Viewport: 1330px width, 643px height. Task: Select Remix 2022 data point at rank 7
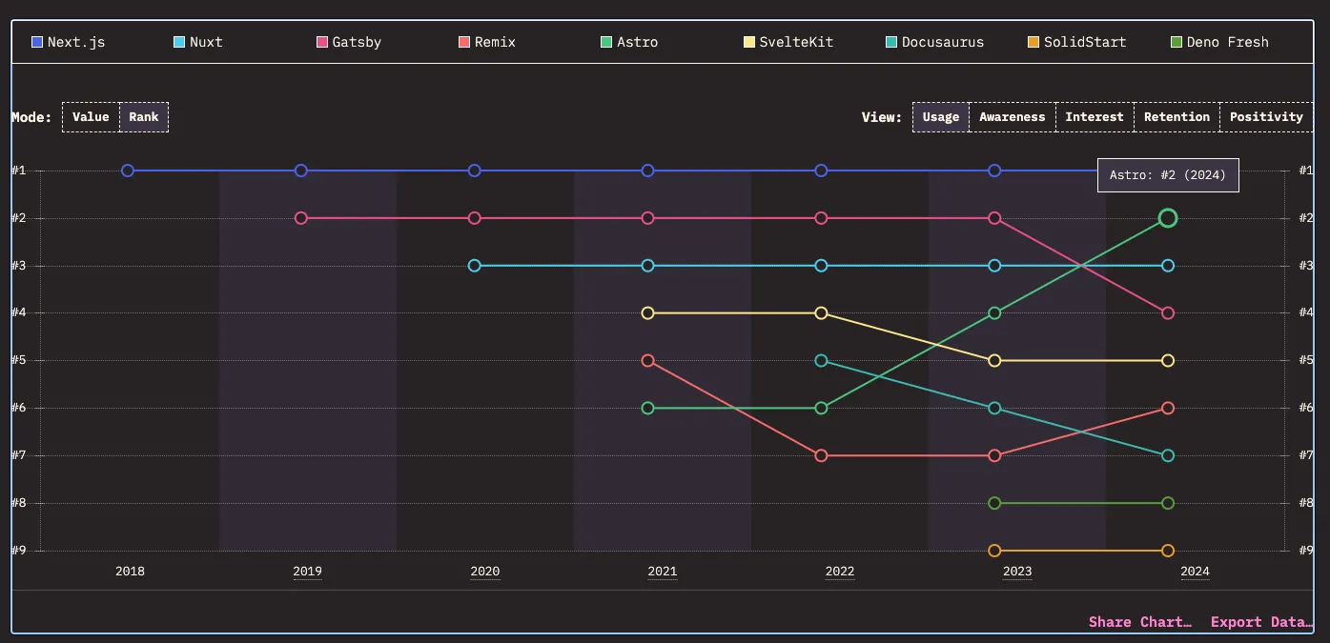tap(822, 455)
